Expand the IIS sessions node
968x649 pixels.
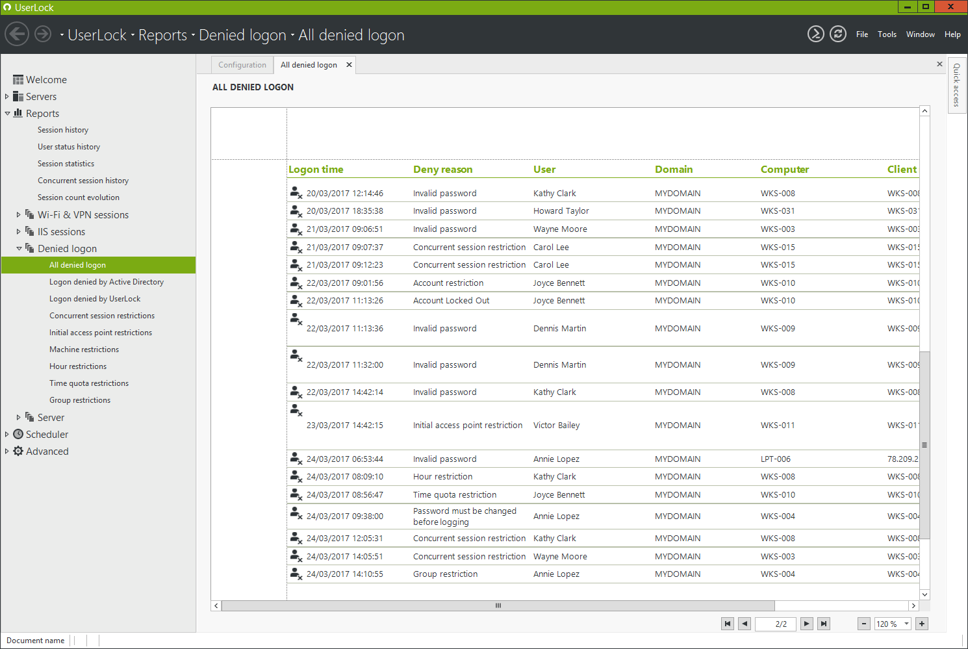pyautogui.click(x=18, y=231)
